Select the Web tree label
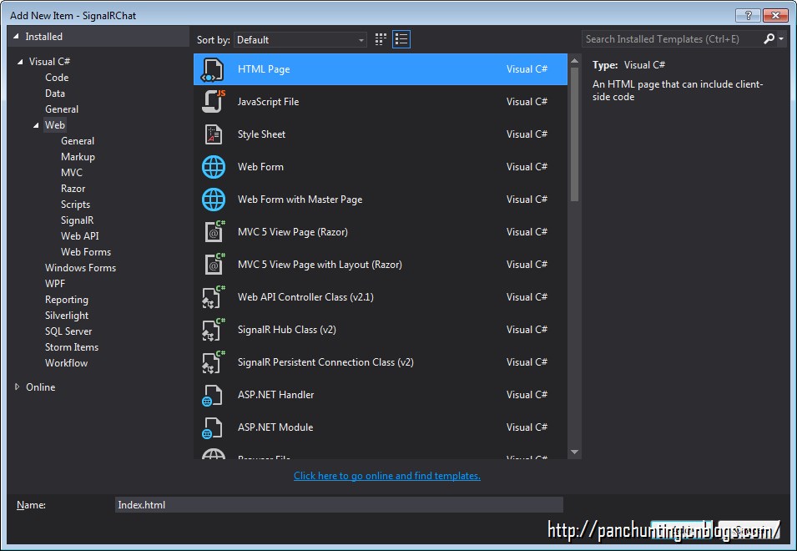This screenshot has width=797, height=551. pos(55,125)
